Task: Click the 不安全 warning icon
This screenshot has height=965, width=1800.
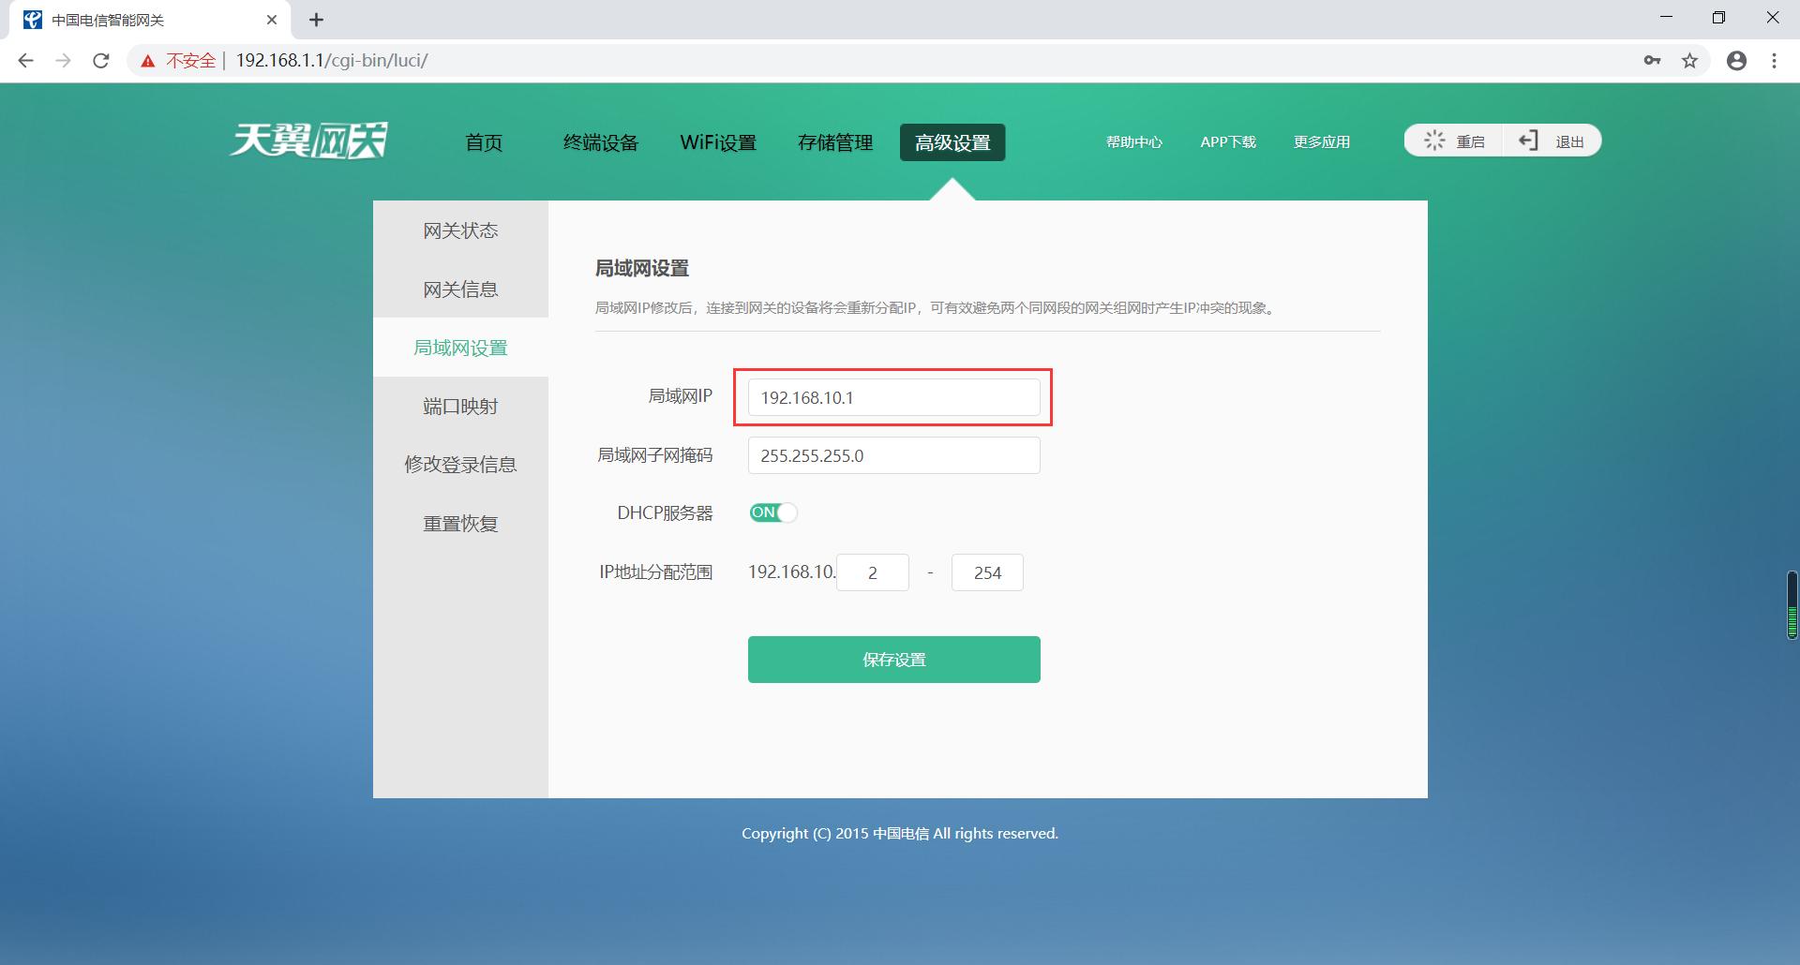Action: pyautogui.click(x=147, y=60)
